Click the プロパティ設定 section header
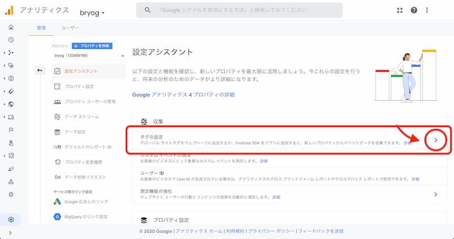The height and width of the screenshot is (239, 454). (x=171, y=220)
